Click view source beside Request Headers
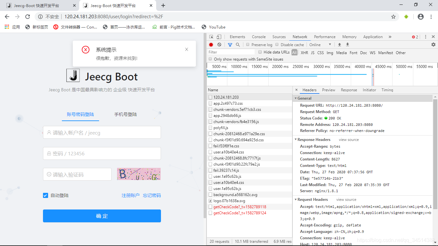The height and width of the screenshot is (246, 438). [x=346, y=200]
